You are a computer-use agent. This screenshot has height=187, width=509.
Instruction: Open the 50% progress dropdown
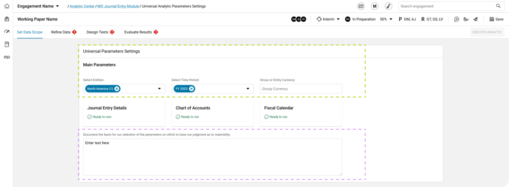tap(386, 19)
